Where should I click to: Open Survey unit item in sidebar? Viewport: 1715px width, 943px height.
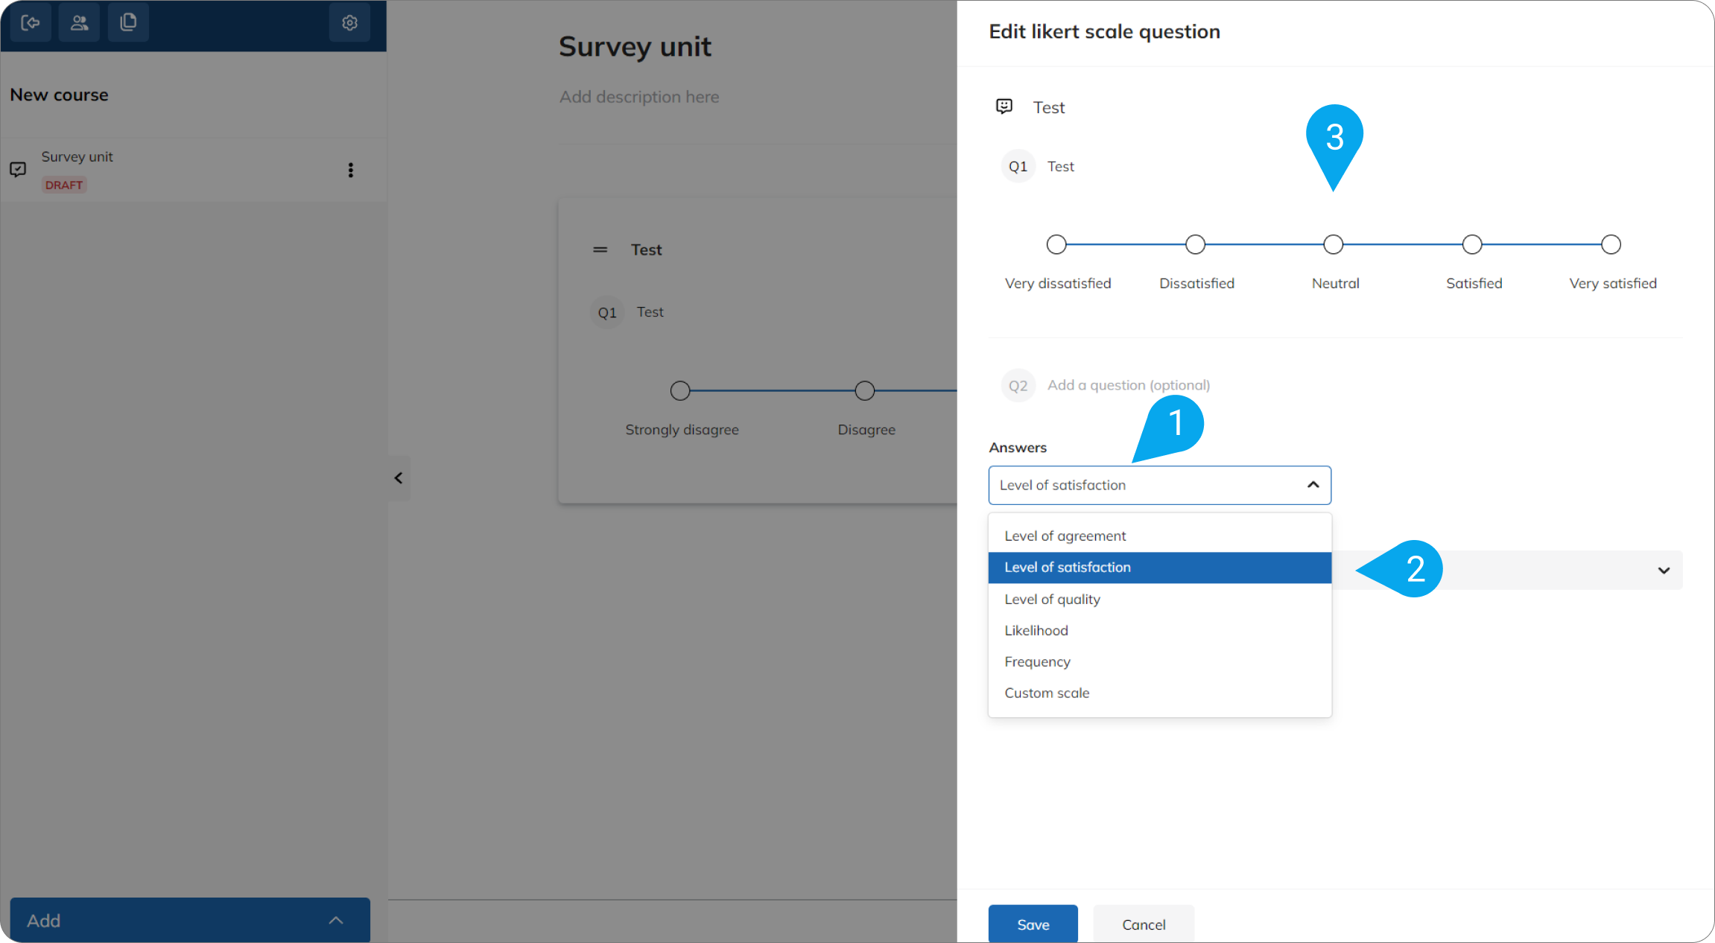(193, 170)
